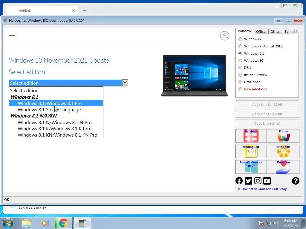The image size is (306, 229).
Task: Choose Windows 8.1 N/Windows 8.1 N Pro
Action: [x=56, y=122]
